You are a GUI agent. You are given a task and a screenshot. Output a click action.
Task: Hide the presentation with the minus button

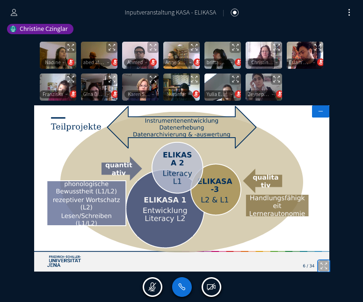320,111
